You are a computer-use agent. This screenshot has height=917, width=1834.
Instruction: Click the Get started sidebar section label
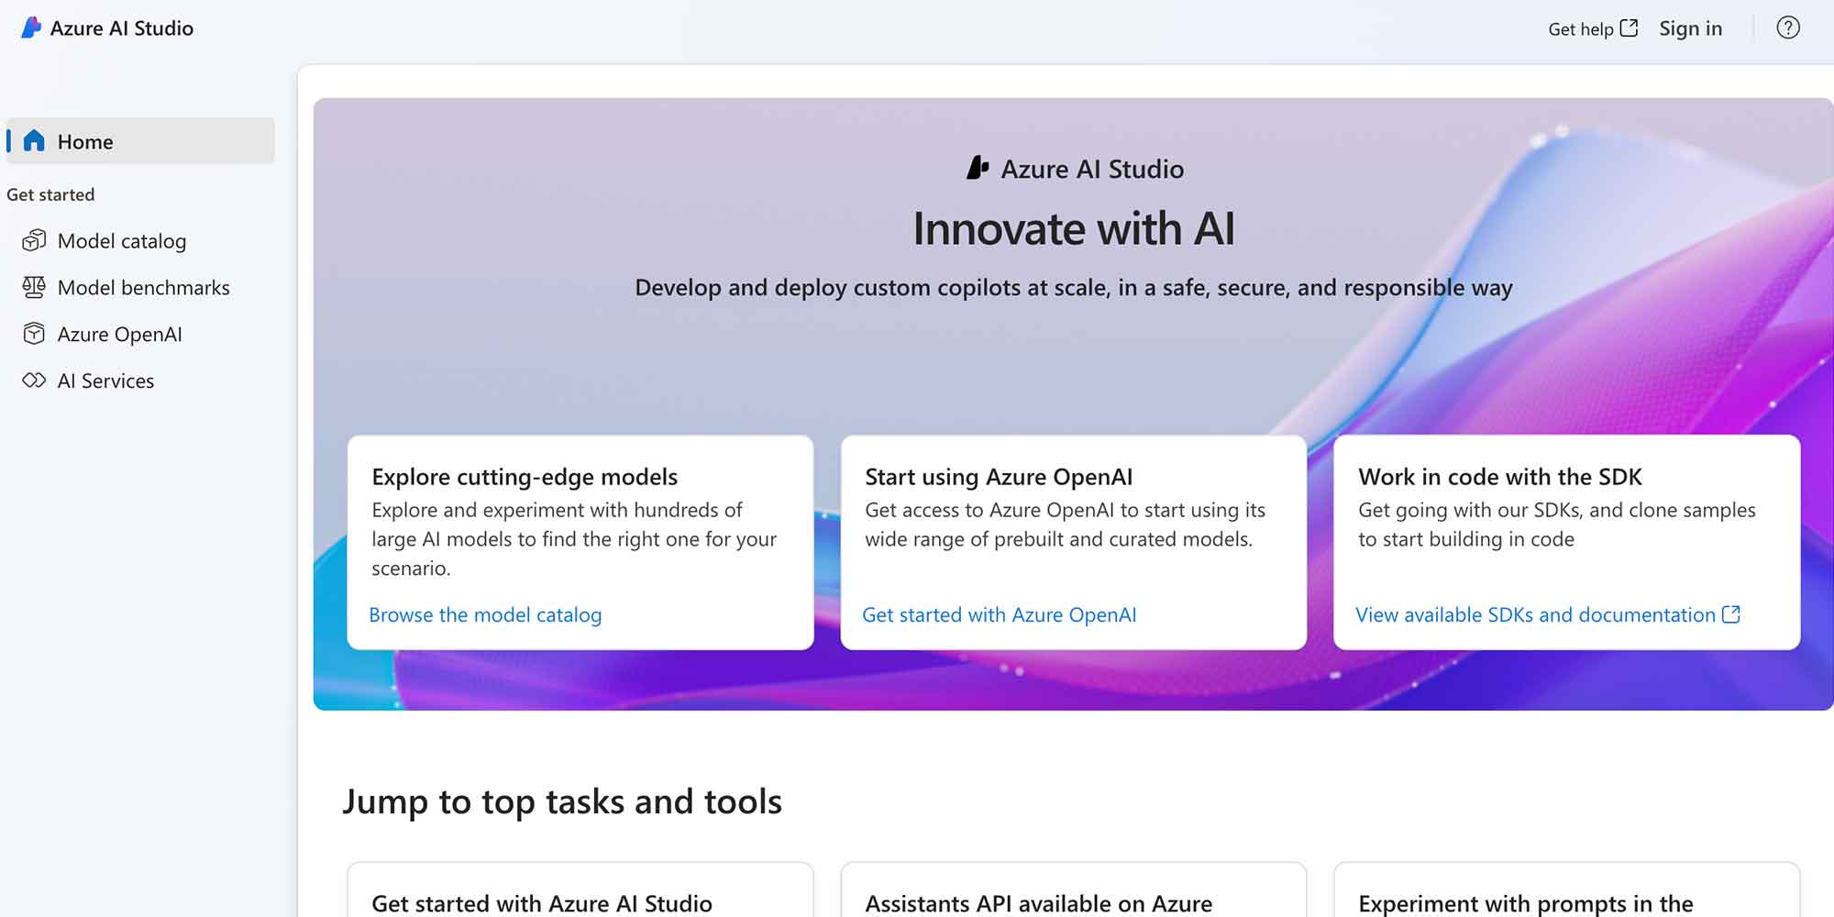(50, 194)
